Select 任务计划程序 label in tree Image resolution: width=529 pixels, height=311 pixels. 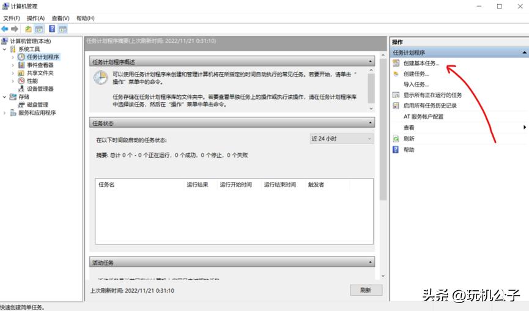43,57
